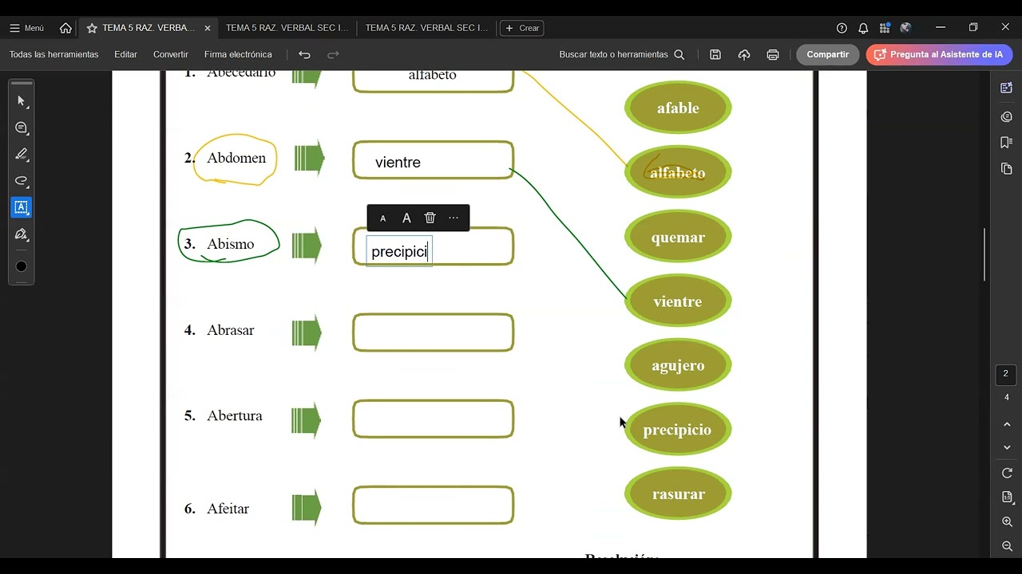Open Firma electrónica
Screen dimensions: 1022x574
coord(238,54)
